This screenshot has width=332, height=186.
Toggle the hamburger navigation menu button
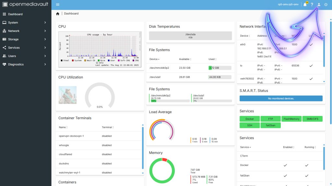click(x=58, y=5)
